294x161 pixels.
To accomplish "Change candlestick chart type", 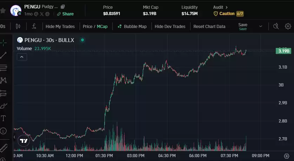I will point(18,26).
